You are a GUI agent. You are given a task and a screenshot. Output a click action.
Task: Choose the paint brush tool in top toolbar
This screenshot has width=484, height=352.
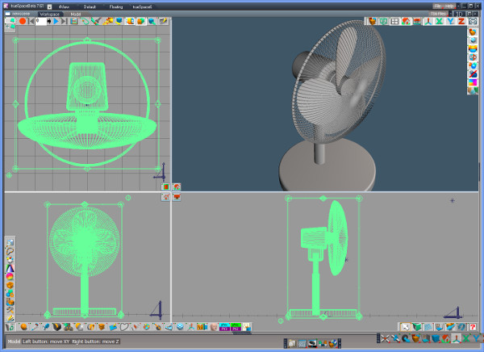point(96,21)
